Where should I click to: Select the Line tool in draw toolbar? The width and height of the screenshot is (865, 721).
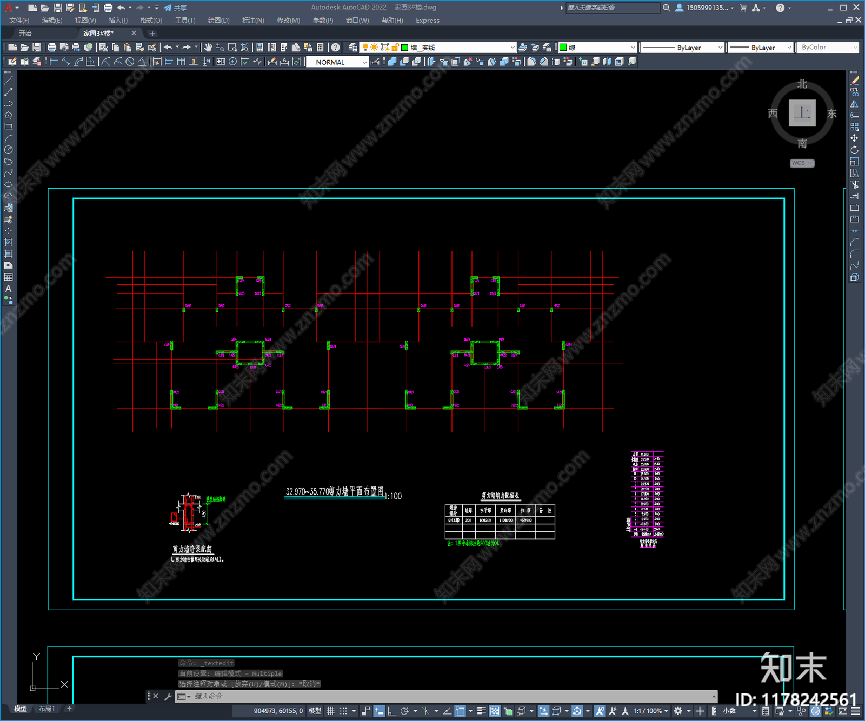[x=8, y=81]
